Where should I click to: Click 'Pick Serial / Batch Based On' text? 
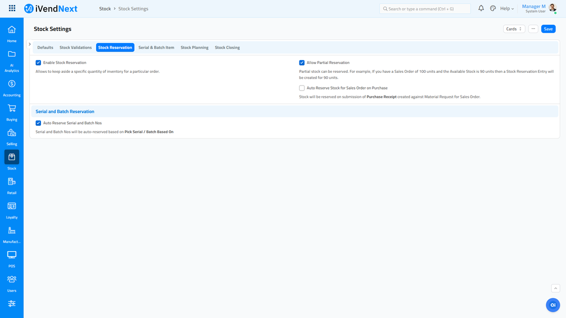149,132
